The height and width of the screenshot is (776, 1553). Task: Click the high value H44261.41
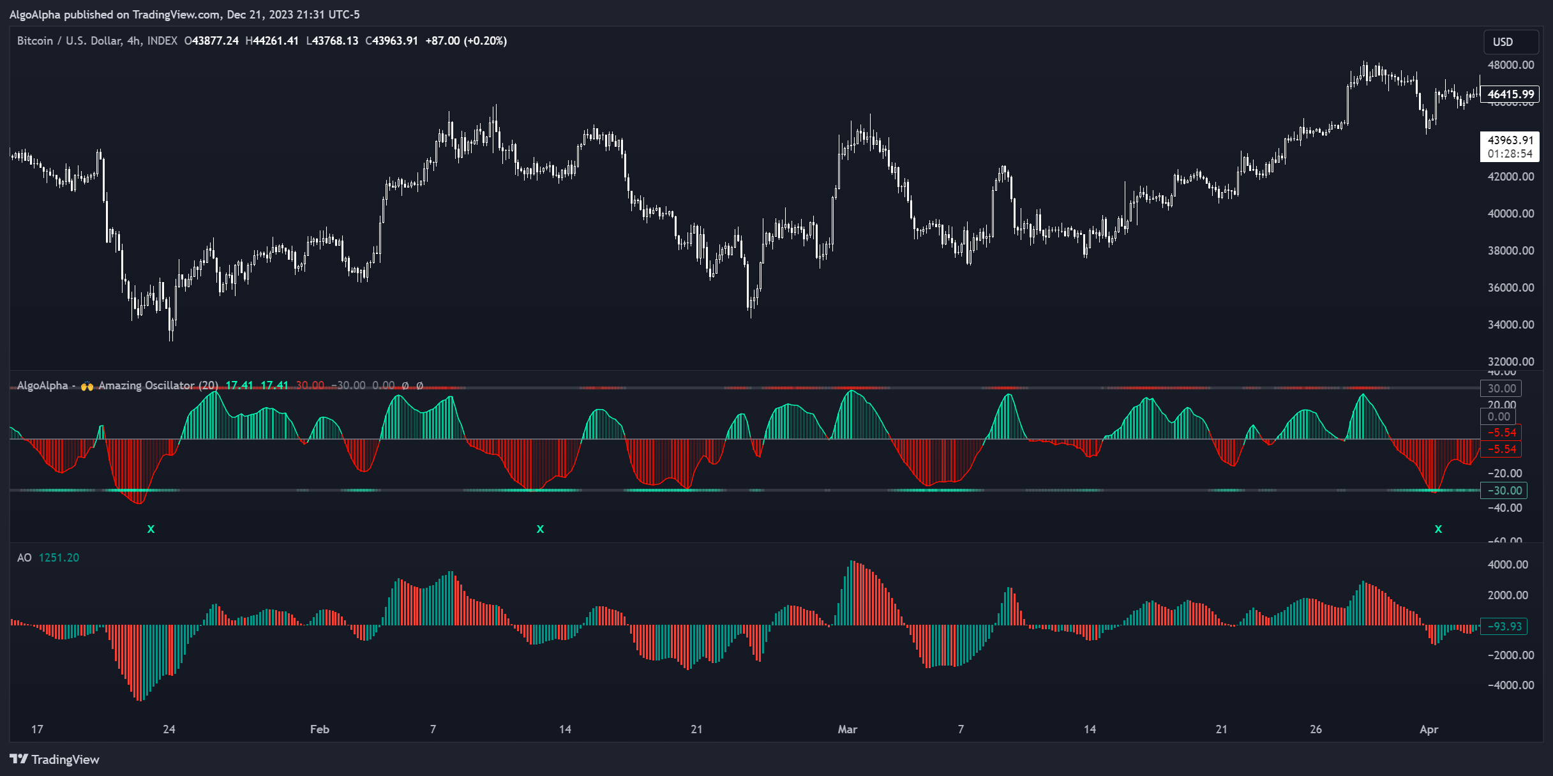[x=272, y=41]
